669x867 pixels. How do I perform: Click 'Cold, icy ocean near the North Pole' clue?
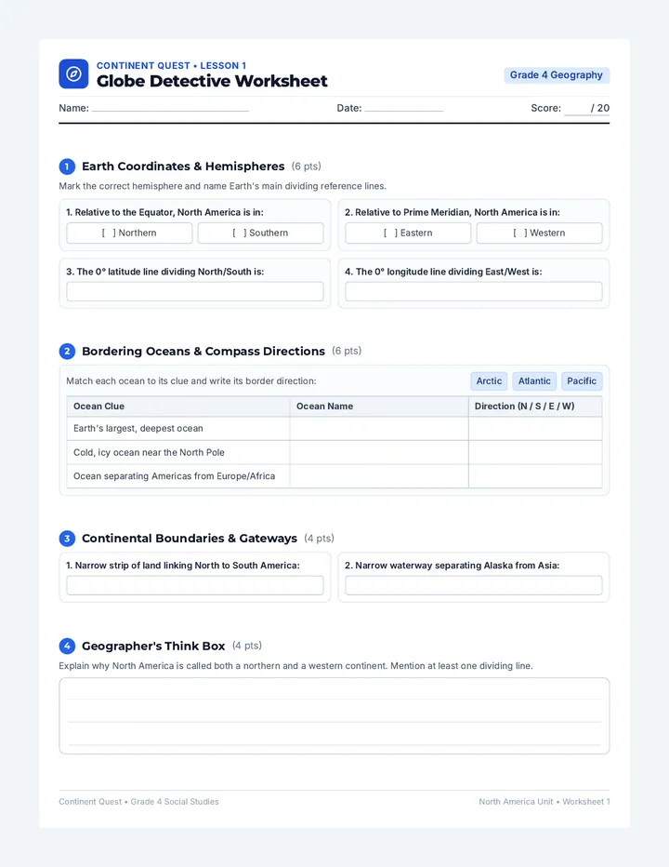point(150,452)
